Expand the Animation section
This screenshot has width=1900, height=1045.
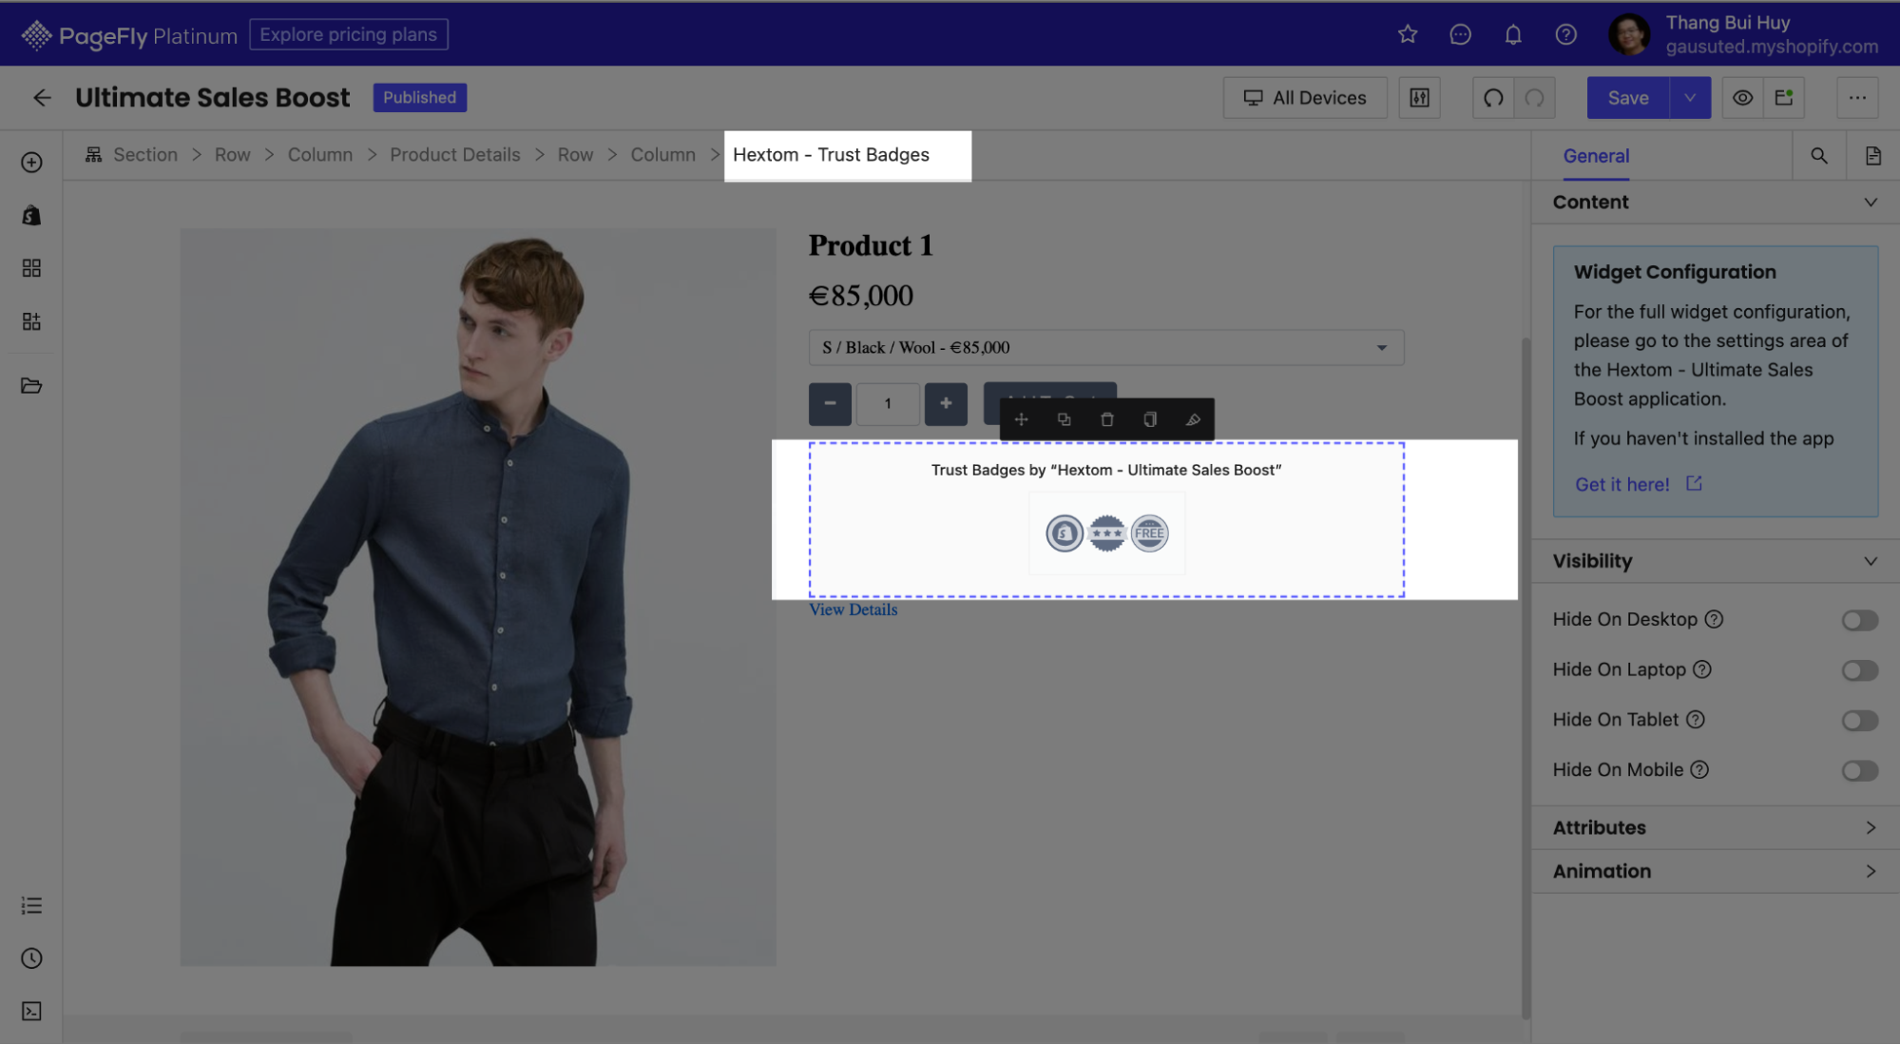click(1716, 872)
